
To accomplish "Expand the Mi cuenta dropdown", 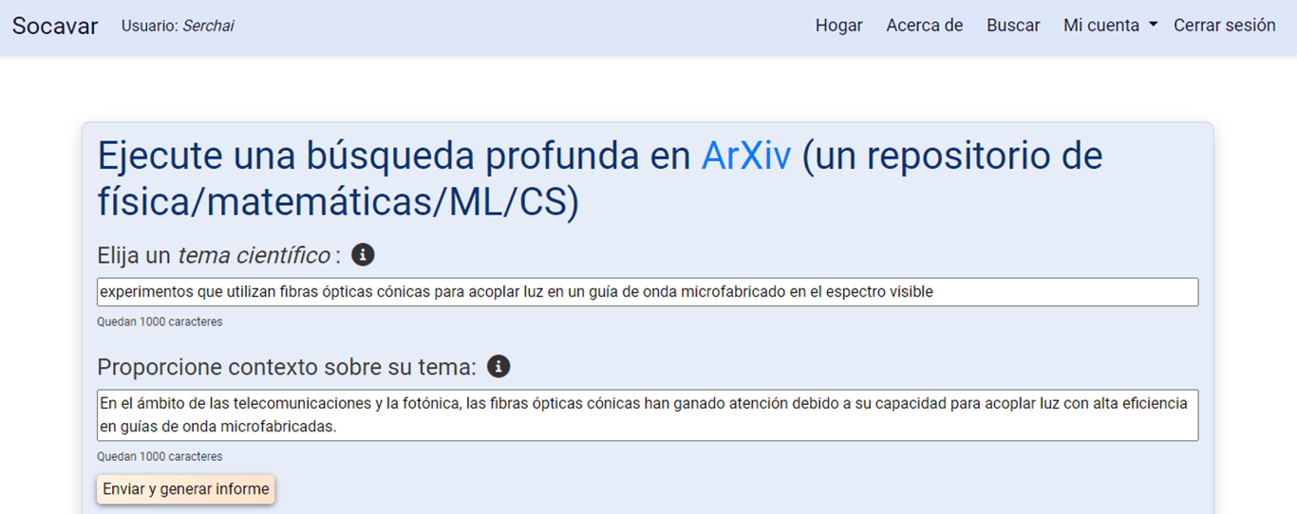I will coord(1110,26).
